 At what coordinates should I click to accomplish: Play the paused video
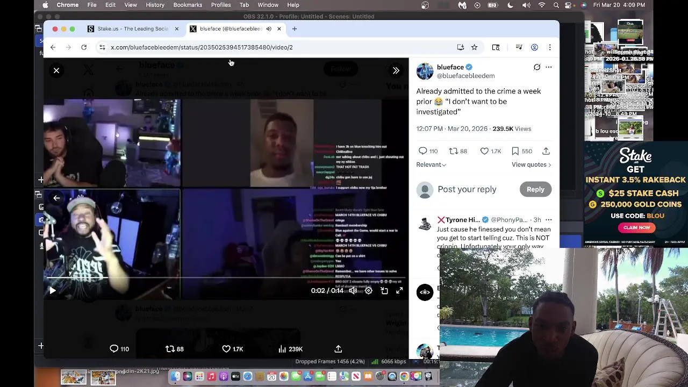coord(52,291)
